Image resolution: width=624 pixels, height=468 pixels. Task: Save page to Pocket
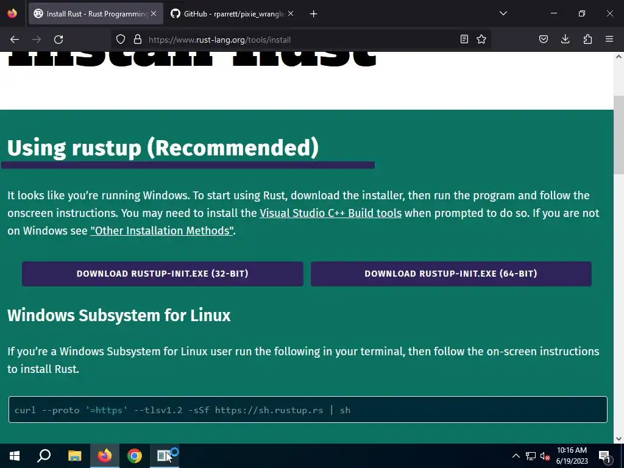tap(544, 39)
